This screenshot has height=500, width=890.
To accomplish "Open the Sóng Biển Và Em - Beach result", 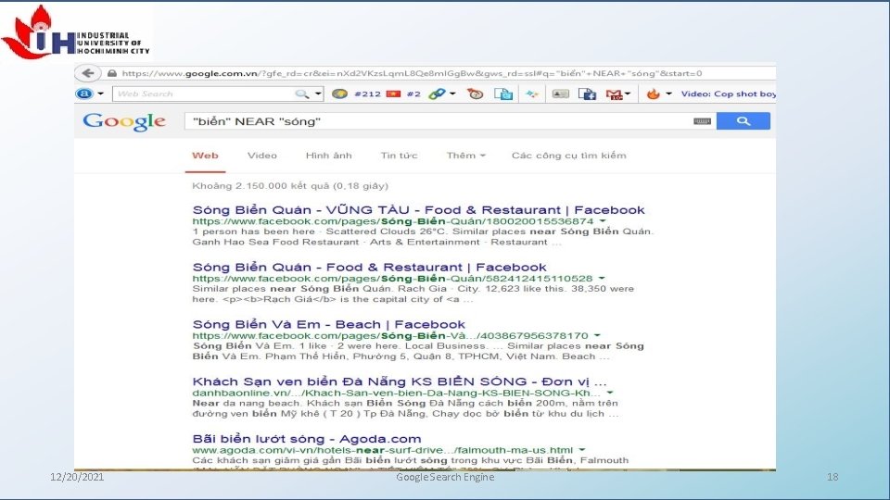I will pyautogui.click(x=328, y=324).
